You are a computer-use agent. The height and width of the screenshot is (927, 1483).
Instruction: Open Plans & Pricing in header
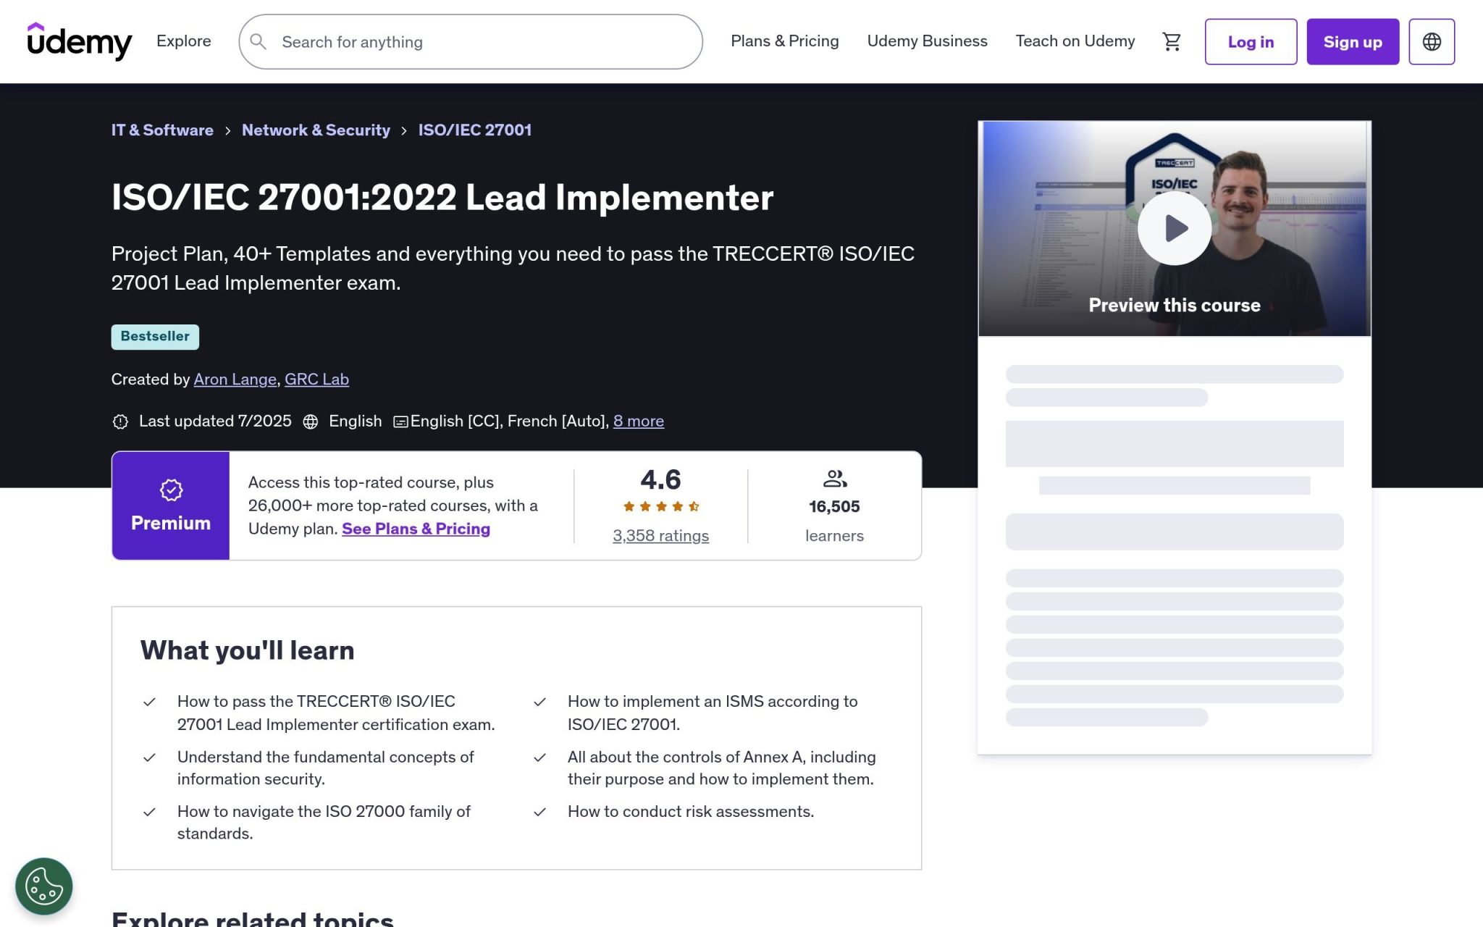(x=784, y=41)
